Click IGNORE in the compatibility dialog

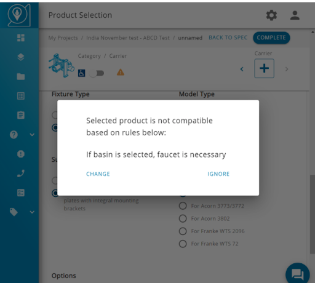point(218,174)
